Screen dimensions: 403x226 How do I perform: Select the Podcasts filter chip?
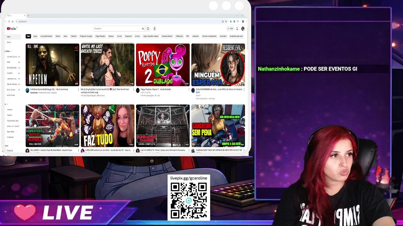point(73,36)
